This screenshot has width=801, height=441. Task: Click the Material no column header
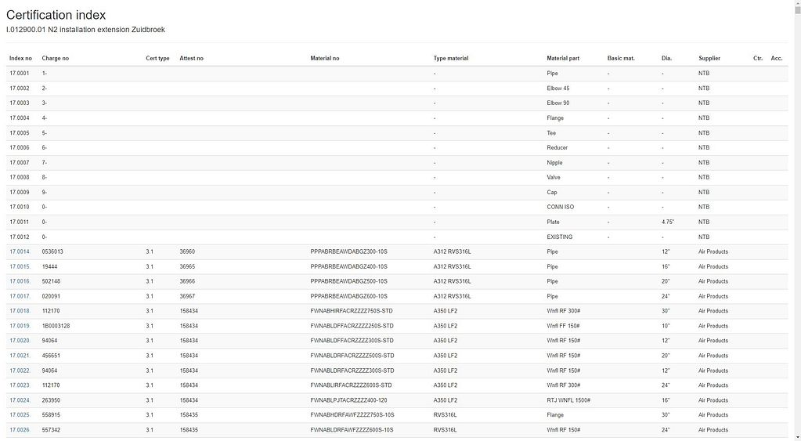point(325,58)
